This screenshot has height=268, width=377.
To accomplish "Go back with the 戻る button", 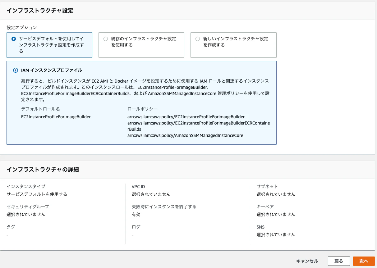I will (339, 261).
